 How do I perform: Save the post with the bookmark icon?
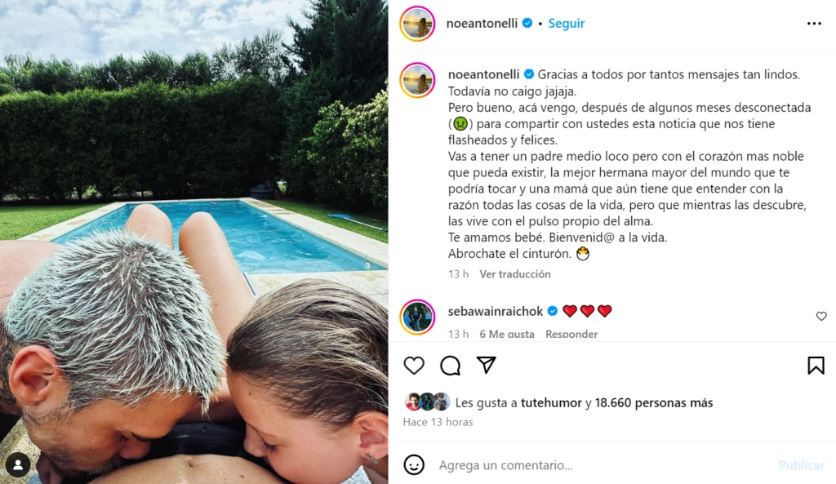[816, 366]
